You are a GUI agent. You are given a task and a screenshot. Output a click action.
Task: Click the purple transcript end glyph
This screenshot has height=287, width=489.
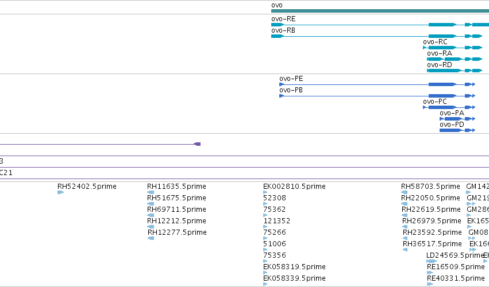[197, 144]
